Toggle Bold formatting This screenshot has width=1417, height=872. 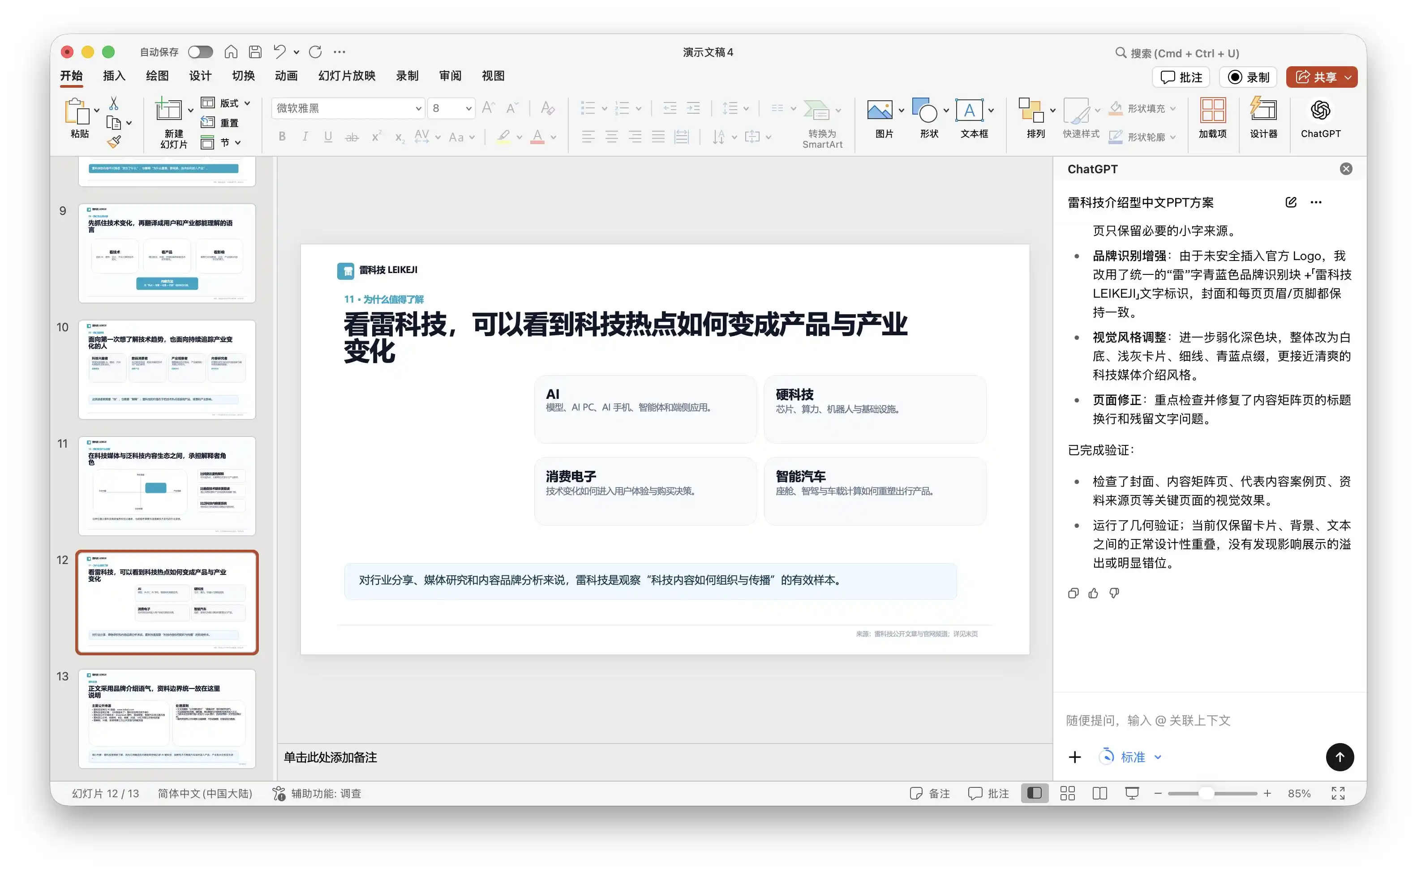282,137
